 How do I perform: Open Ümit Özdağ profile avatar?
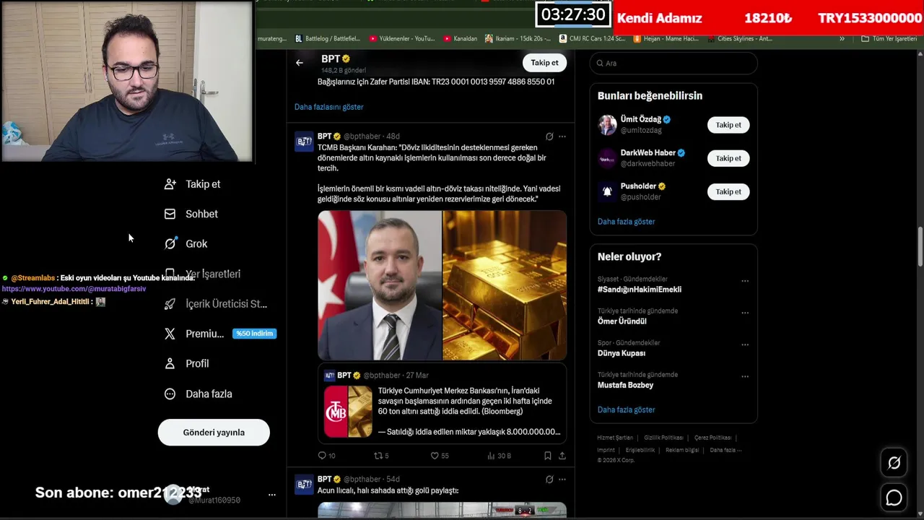click(x=607, y=125)
